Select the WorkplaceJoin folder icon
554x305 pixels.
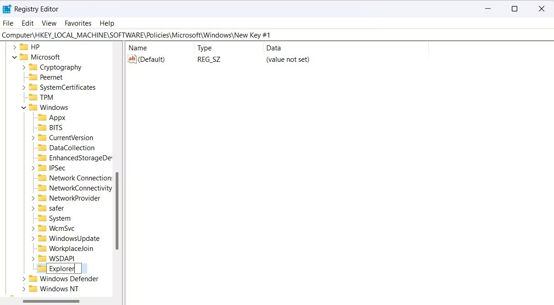click(42, 248)
